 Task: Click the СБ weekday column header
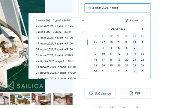tap(134, 36)
